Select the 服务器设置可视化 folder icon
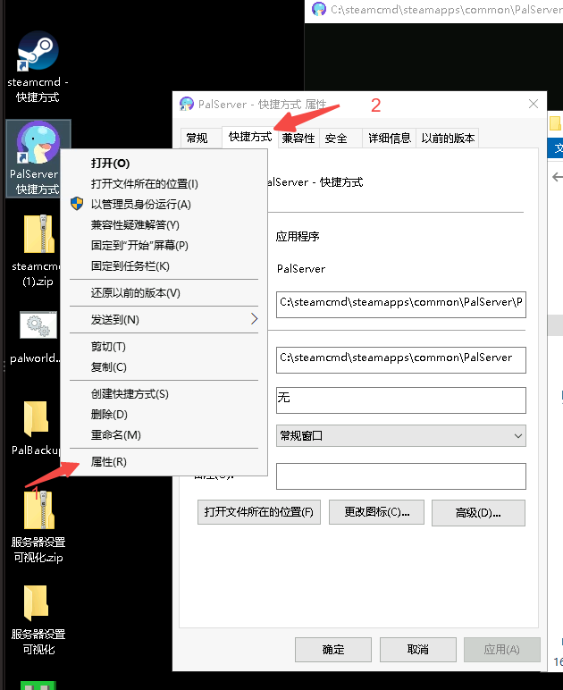Viewport: 563px width, 690px height. [x=36, y=603]
